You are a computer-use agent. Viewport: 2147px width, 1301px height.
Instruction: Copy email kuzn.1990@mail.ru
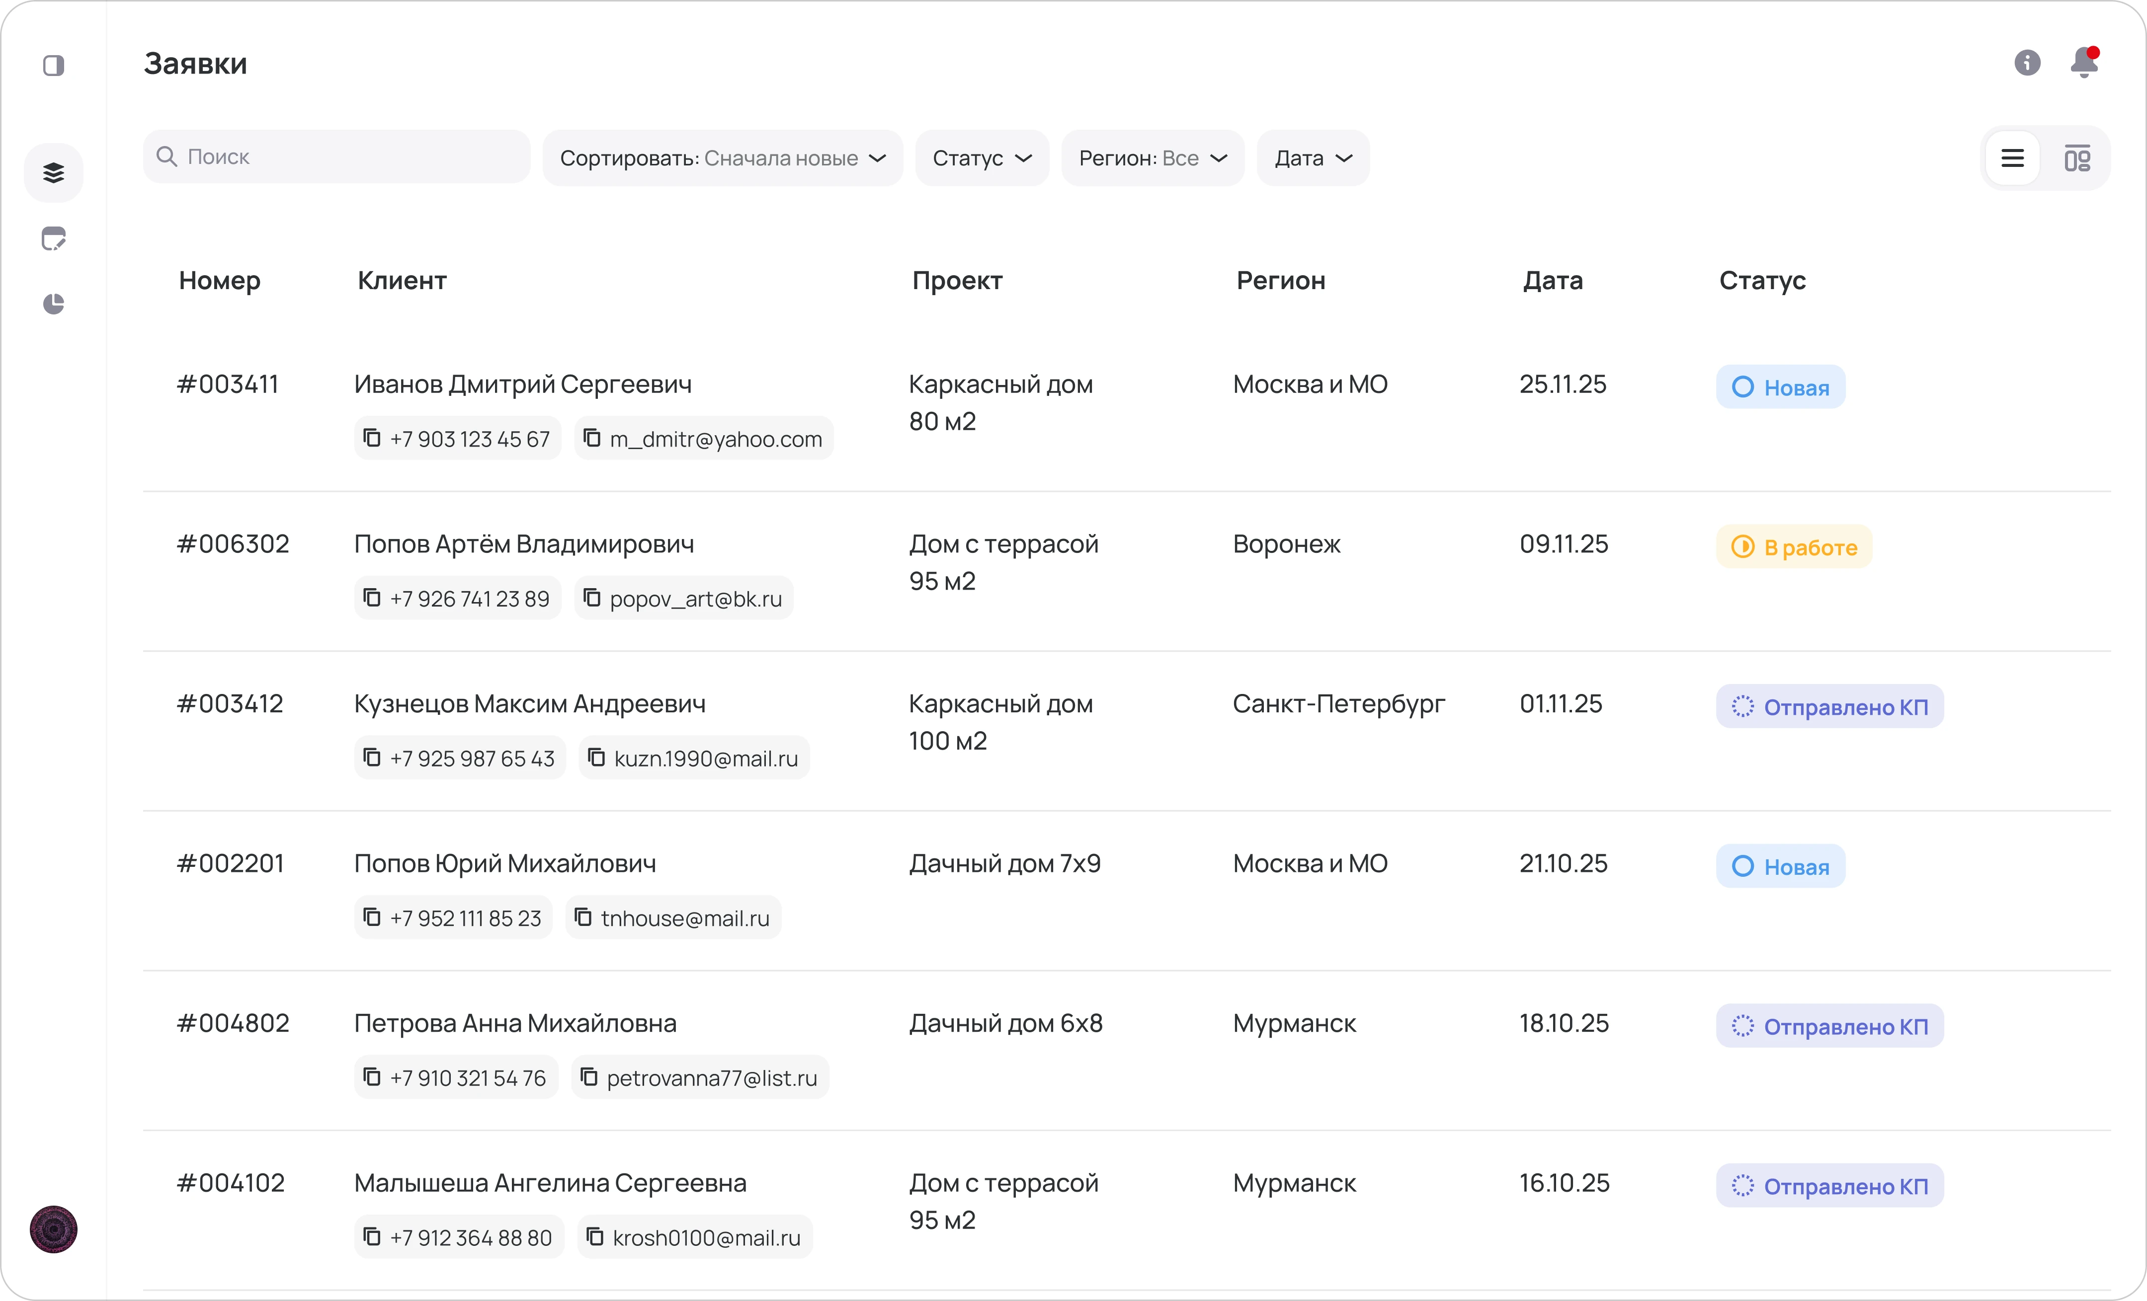click(x=694, y=758)
